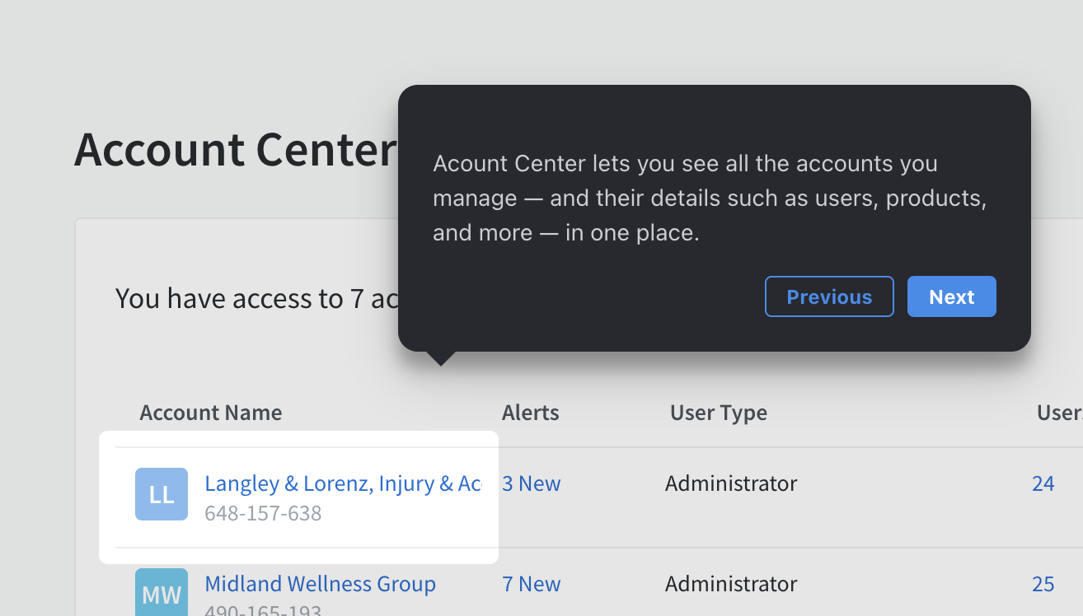
Task: Click the dark walkthrough tooltip text
Action: click(x=710, y=198)
